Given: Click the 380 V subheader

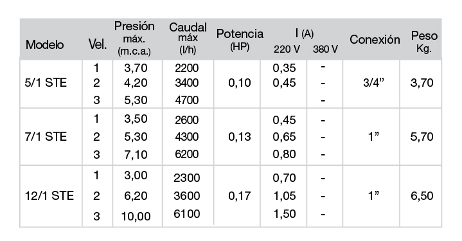Looking at the screenshot, I should 325,49.
